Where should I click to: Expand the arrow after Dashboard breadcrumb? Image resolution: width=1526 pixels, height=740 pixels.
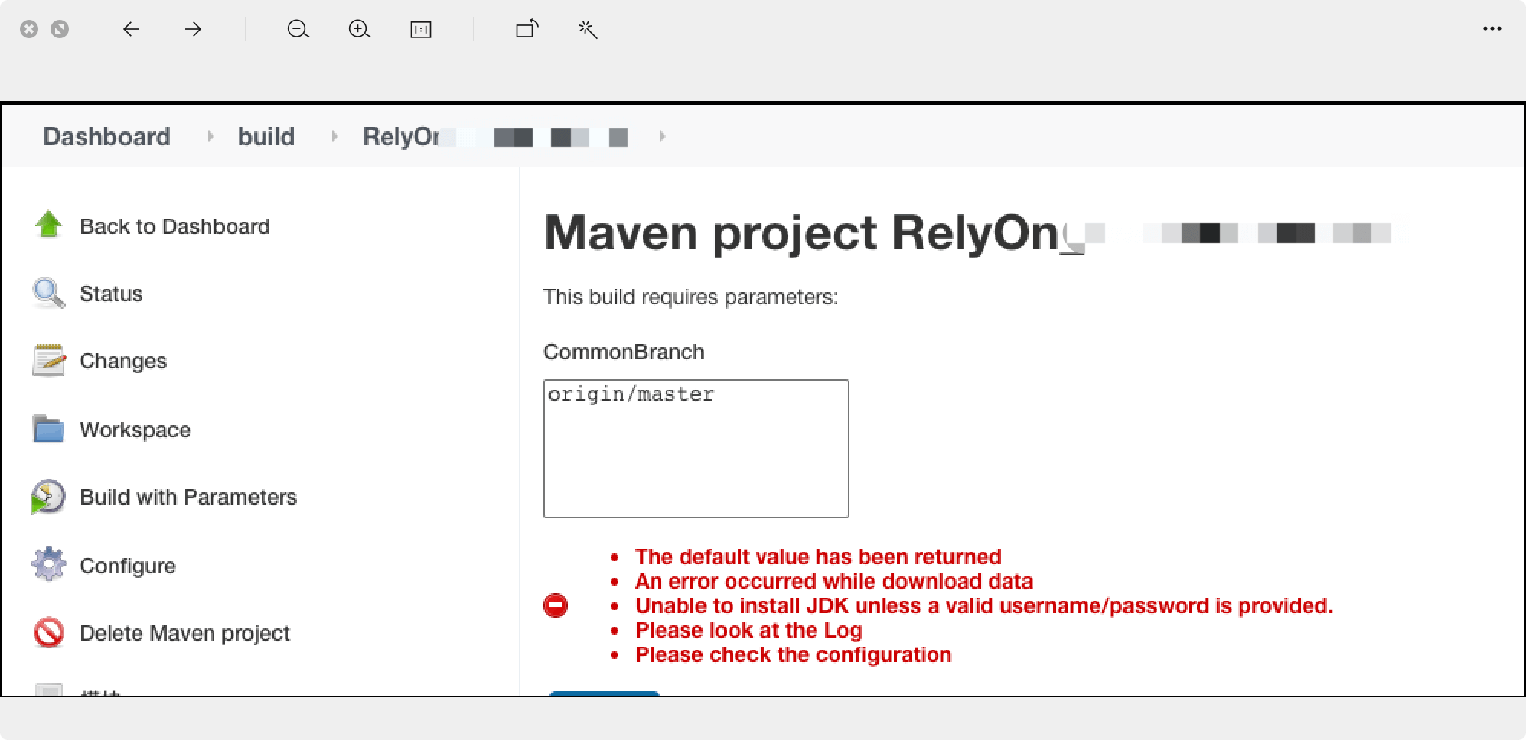210,136
